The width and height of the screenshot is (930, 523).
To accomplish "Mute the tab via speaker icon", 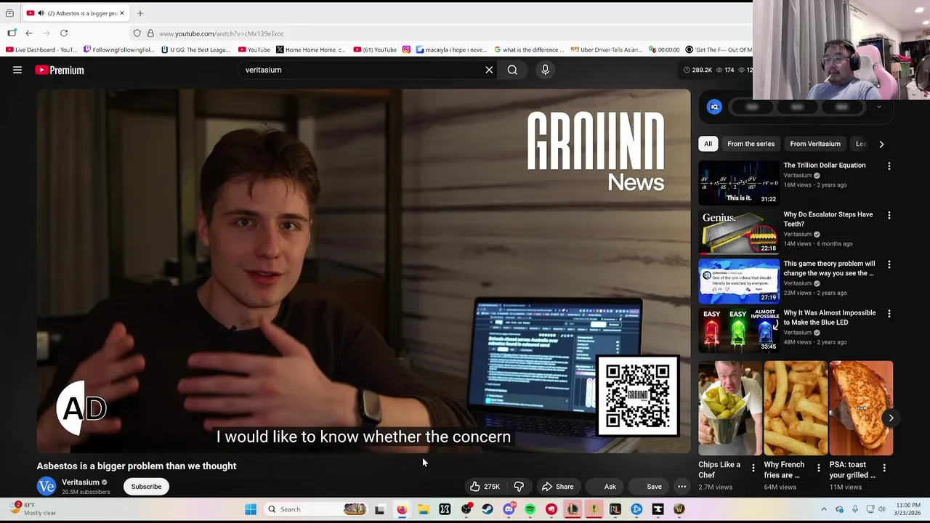I will point(41,13).
